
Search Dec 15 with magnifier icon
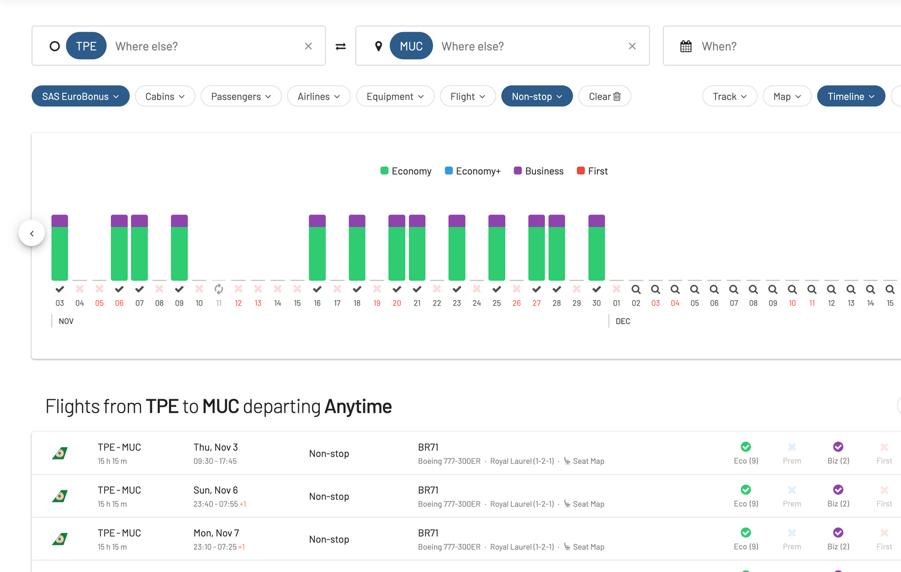coord(890,289)
